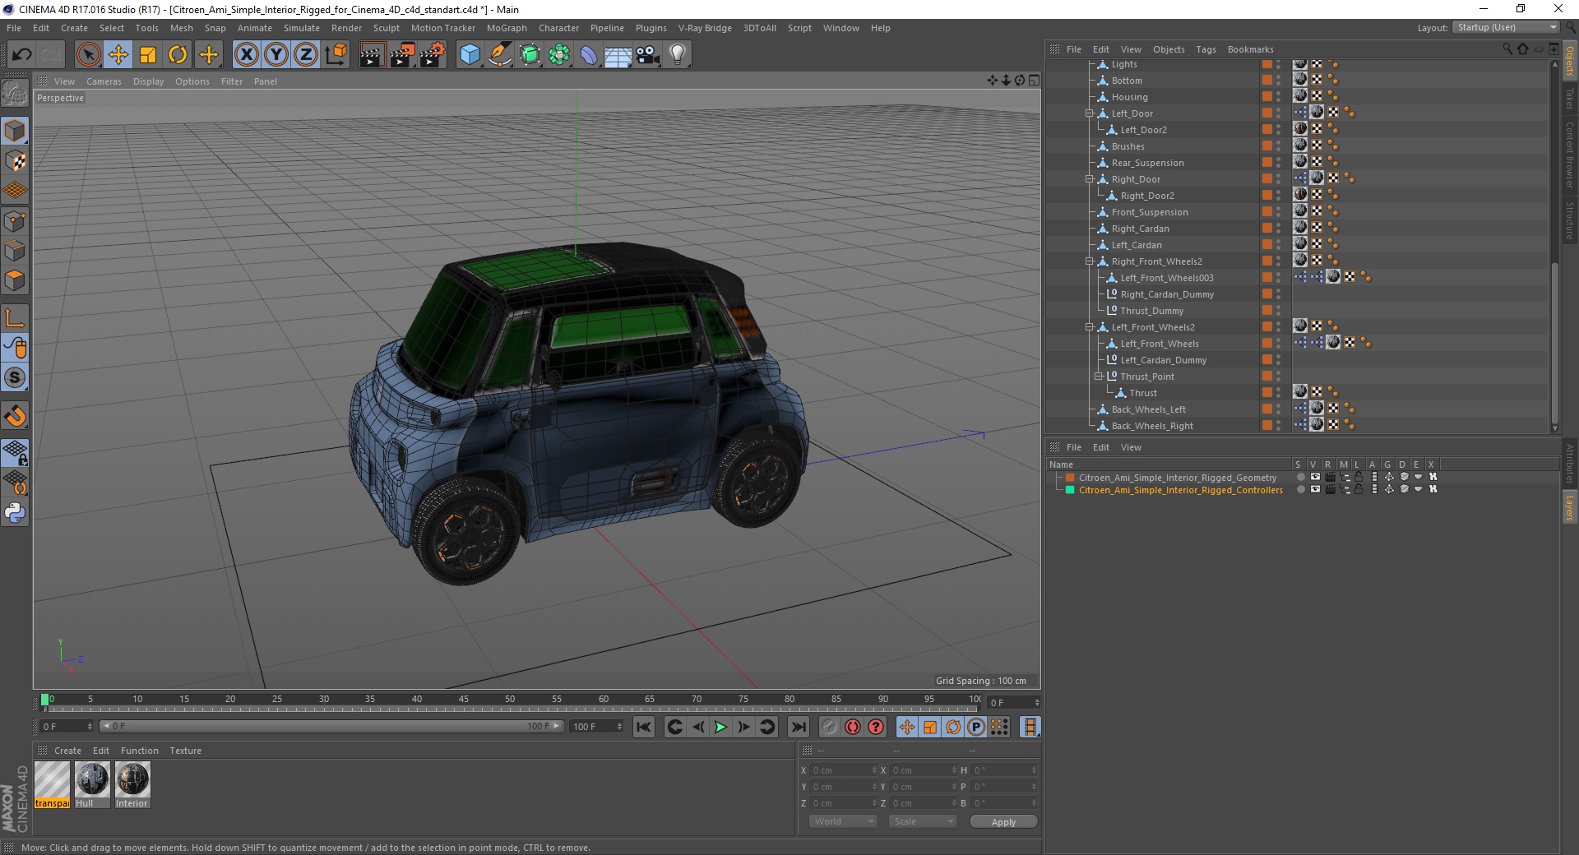Collapse the Thrust_Point tree node
Image resolution: width=1579 pixels, height=855 pixels.
(x=1098, y=377)
